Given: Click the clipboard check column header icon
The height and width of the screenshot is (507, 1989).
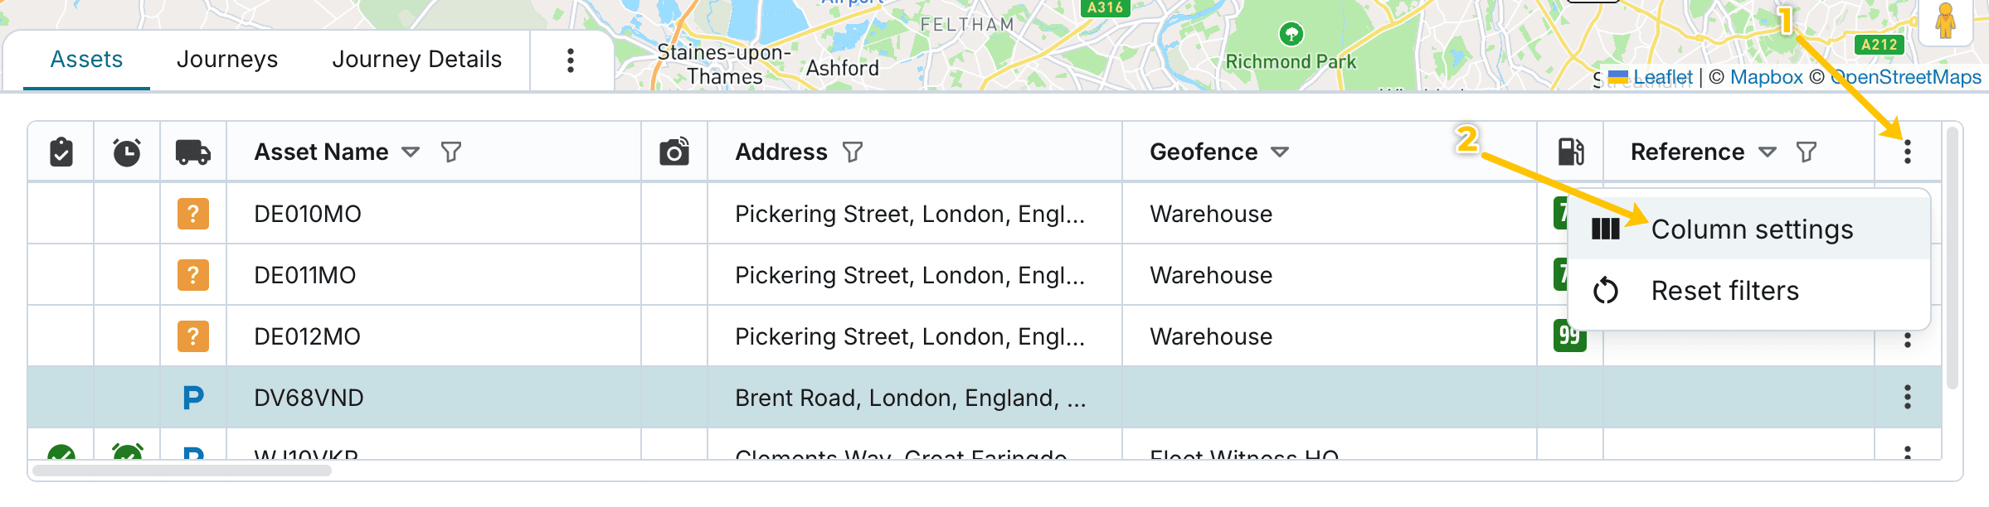Looking at the screenshot, I should pyautogui.click(x=61, y=152).
